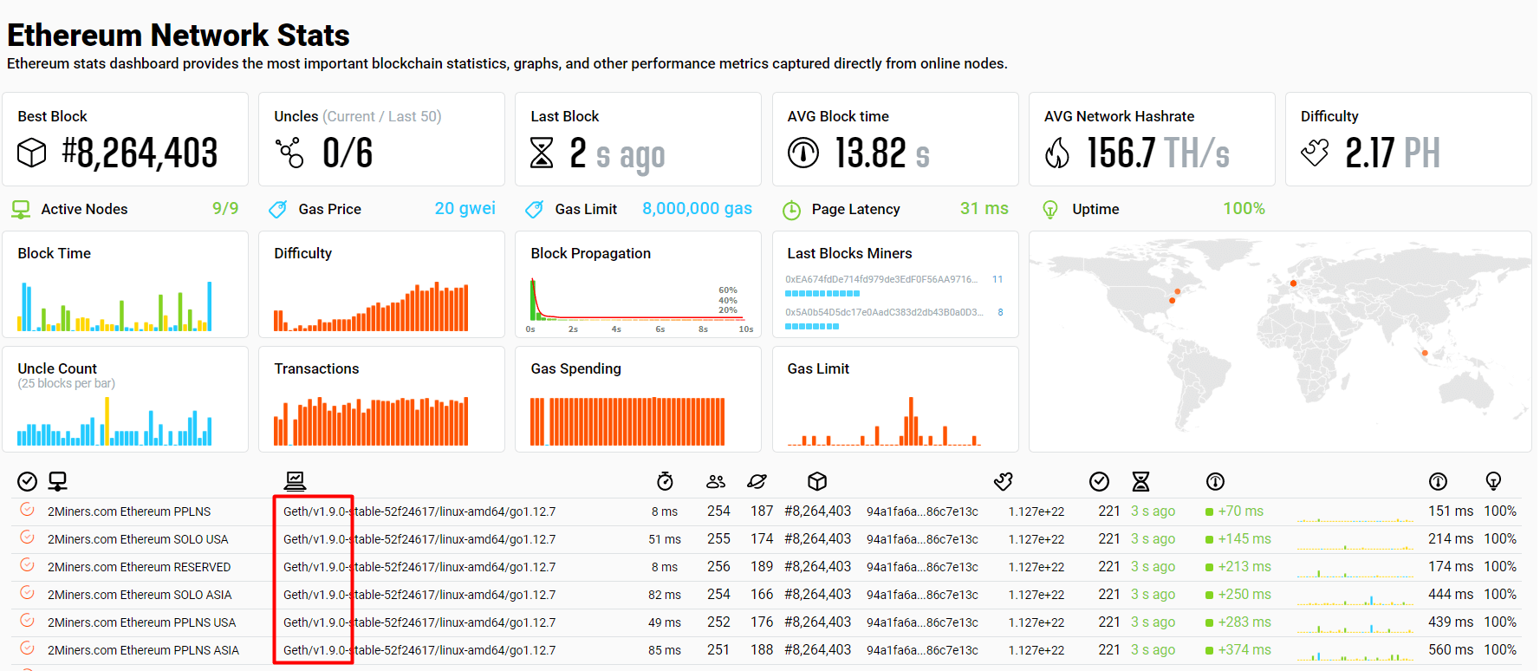Click the planet pending transactions header icon

pyautogui.click(x=757, y=481)
